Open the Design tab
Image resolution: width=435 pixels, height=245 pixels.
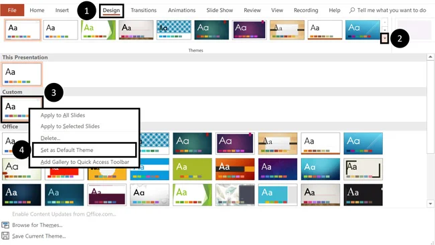point(111,10)
